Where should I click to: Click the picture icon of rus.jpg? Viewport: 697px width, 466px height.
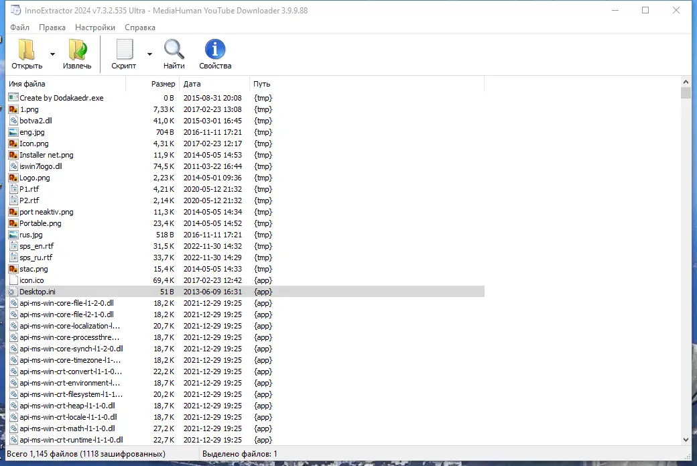13,235
